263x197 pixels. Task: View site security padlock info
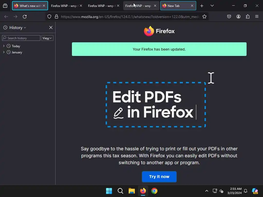pos(57,17)
